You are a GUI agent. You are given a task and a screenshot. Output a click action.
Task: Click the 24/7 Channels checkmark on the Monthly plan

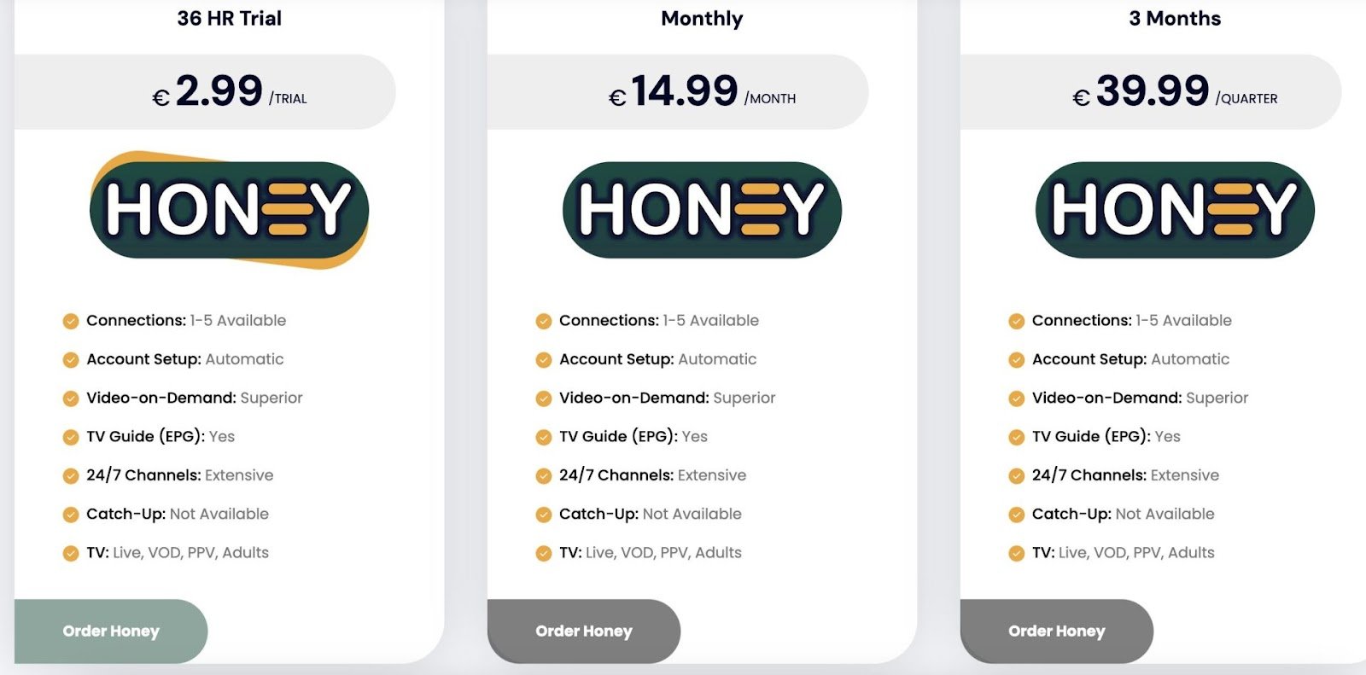pos(541,476)
